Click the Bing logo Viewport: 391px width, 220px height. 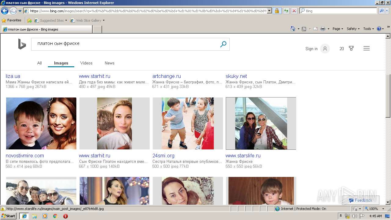click(22, 44)
